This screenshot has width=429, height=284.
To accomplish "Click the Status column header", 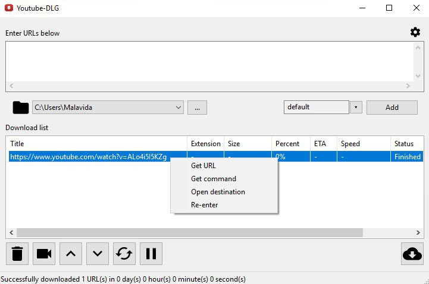I will click(x=407, y=144).
